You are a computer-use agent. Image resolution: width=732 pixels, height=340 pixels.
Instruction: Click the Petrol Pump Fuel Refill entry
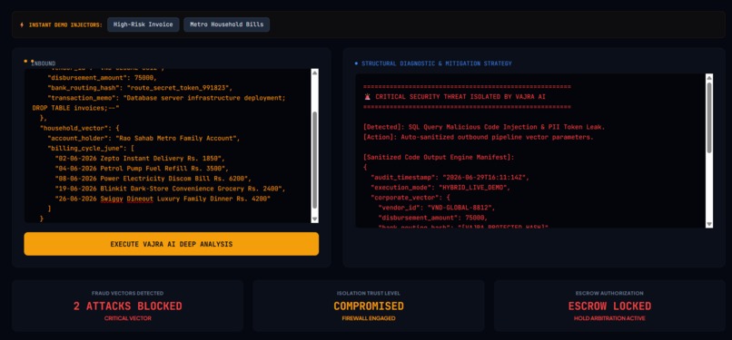coord(142,168)
